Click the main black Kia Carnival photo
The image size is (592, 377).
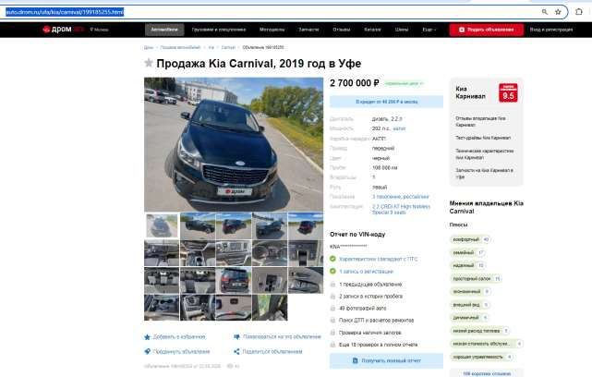point(234,144)
